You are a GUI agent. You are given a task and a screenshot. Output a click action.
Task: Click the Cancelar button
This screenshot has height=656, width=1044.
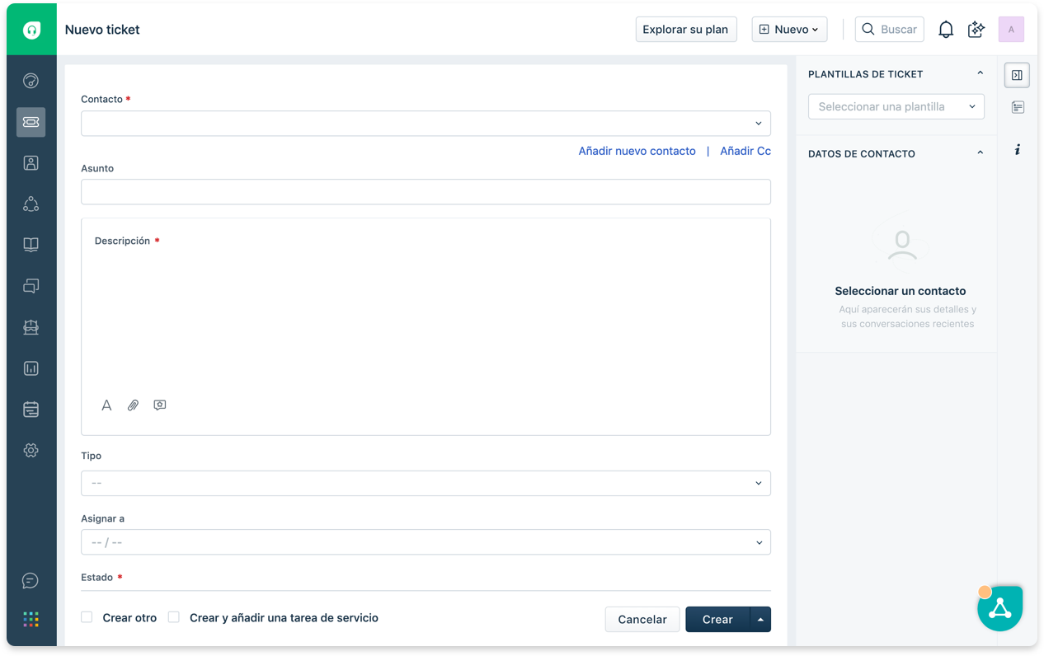(642, 620)
